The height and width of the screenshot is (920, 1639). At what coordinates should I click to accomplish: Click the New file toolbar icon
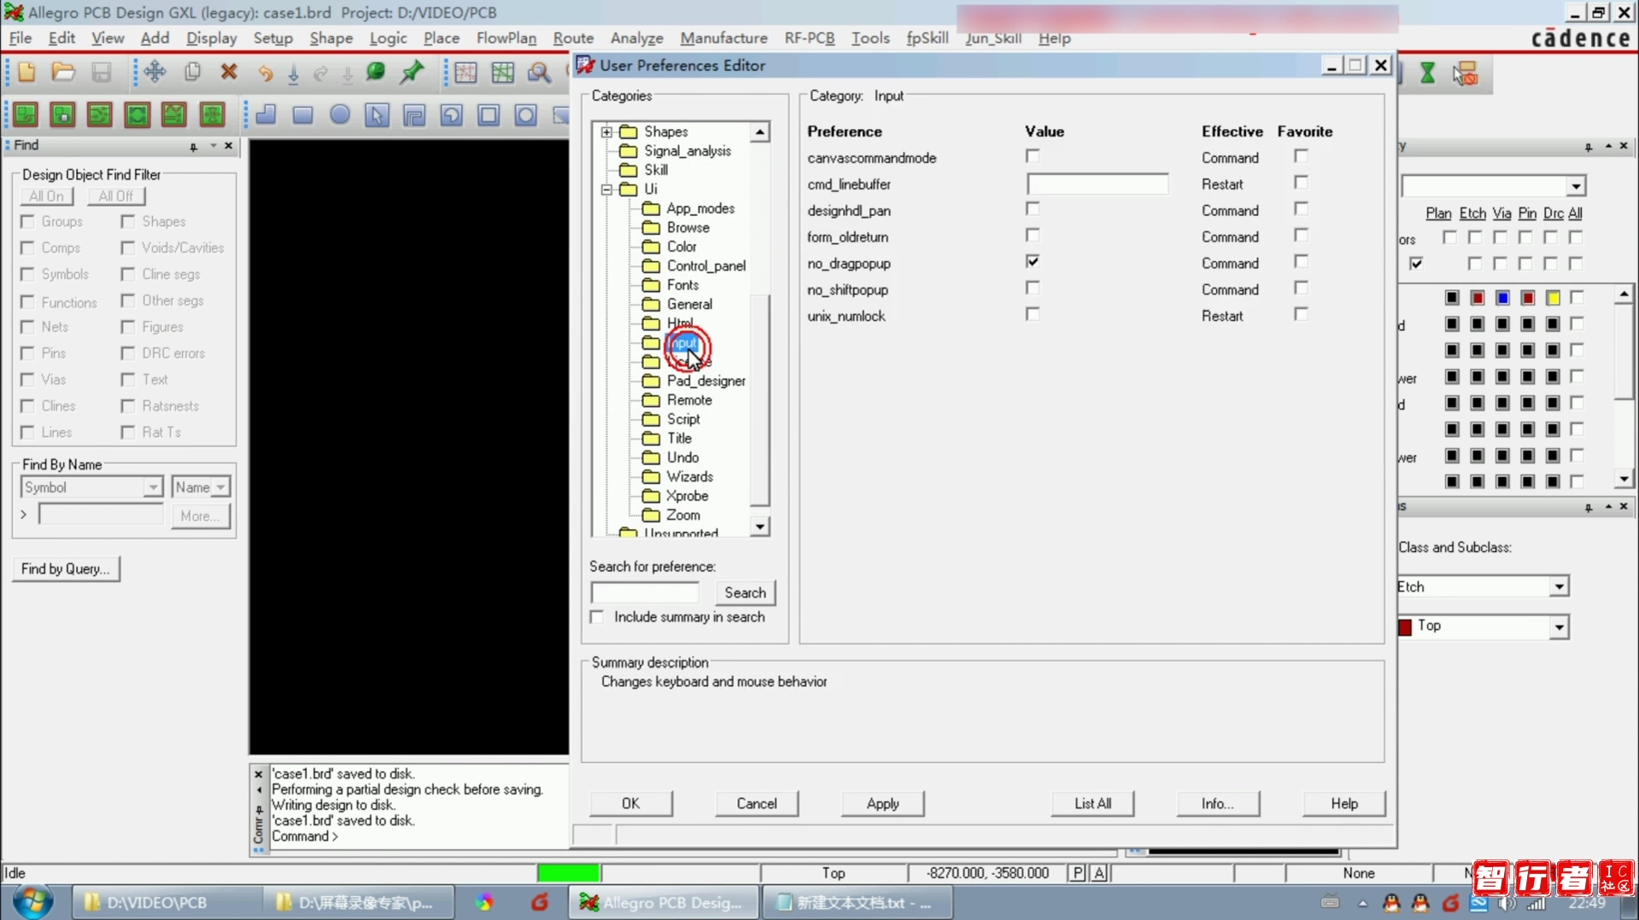(x=26, y=73)
